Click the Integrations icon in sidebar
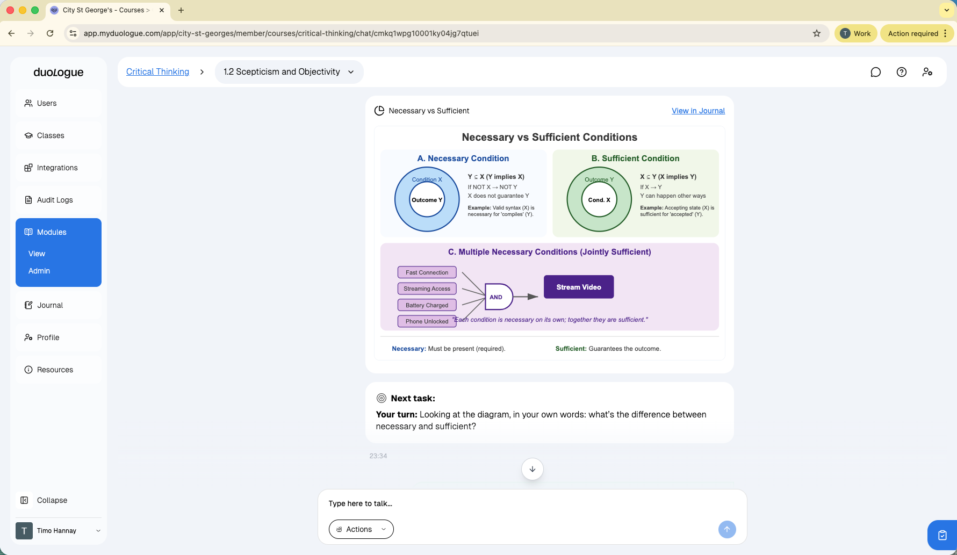 coord(28,168)
